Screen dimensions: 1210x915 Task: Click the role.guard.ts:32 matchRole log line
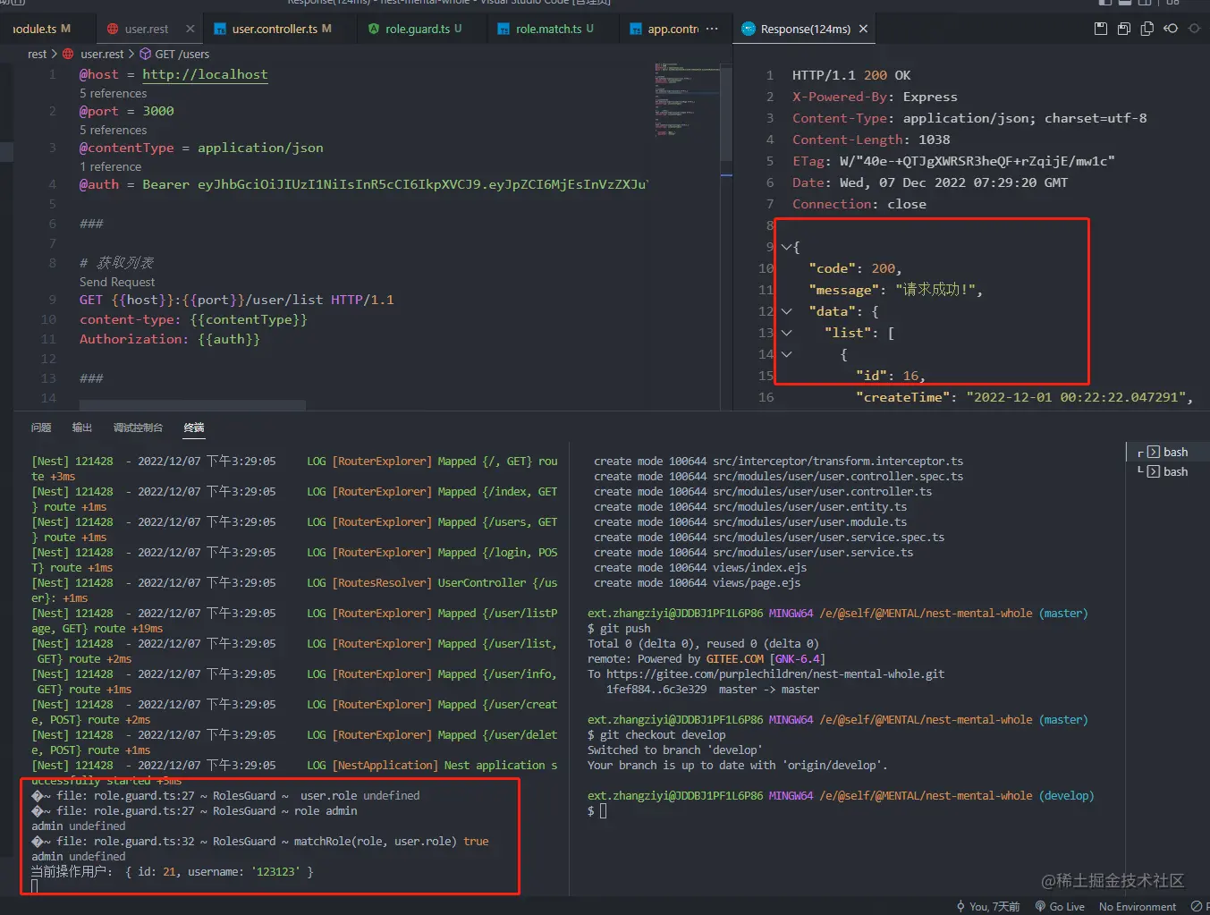[260, 841]
